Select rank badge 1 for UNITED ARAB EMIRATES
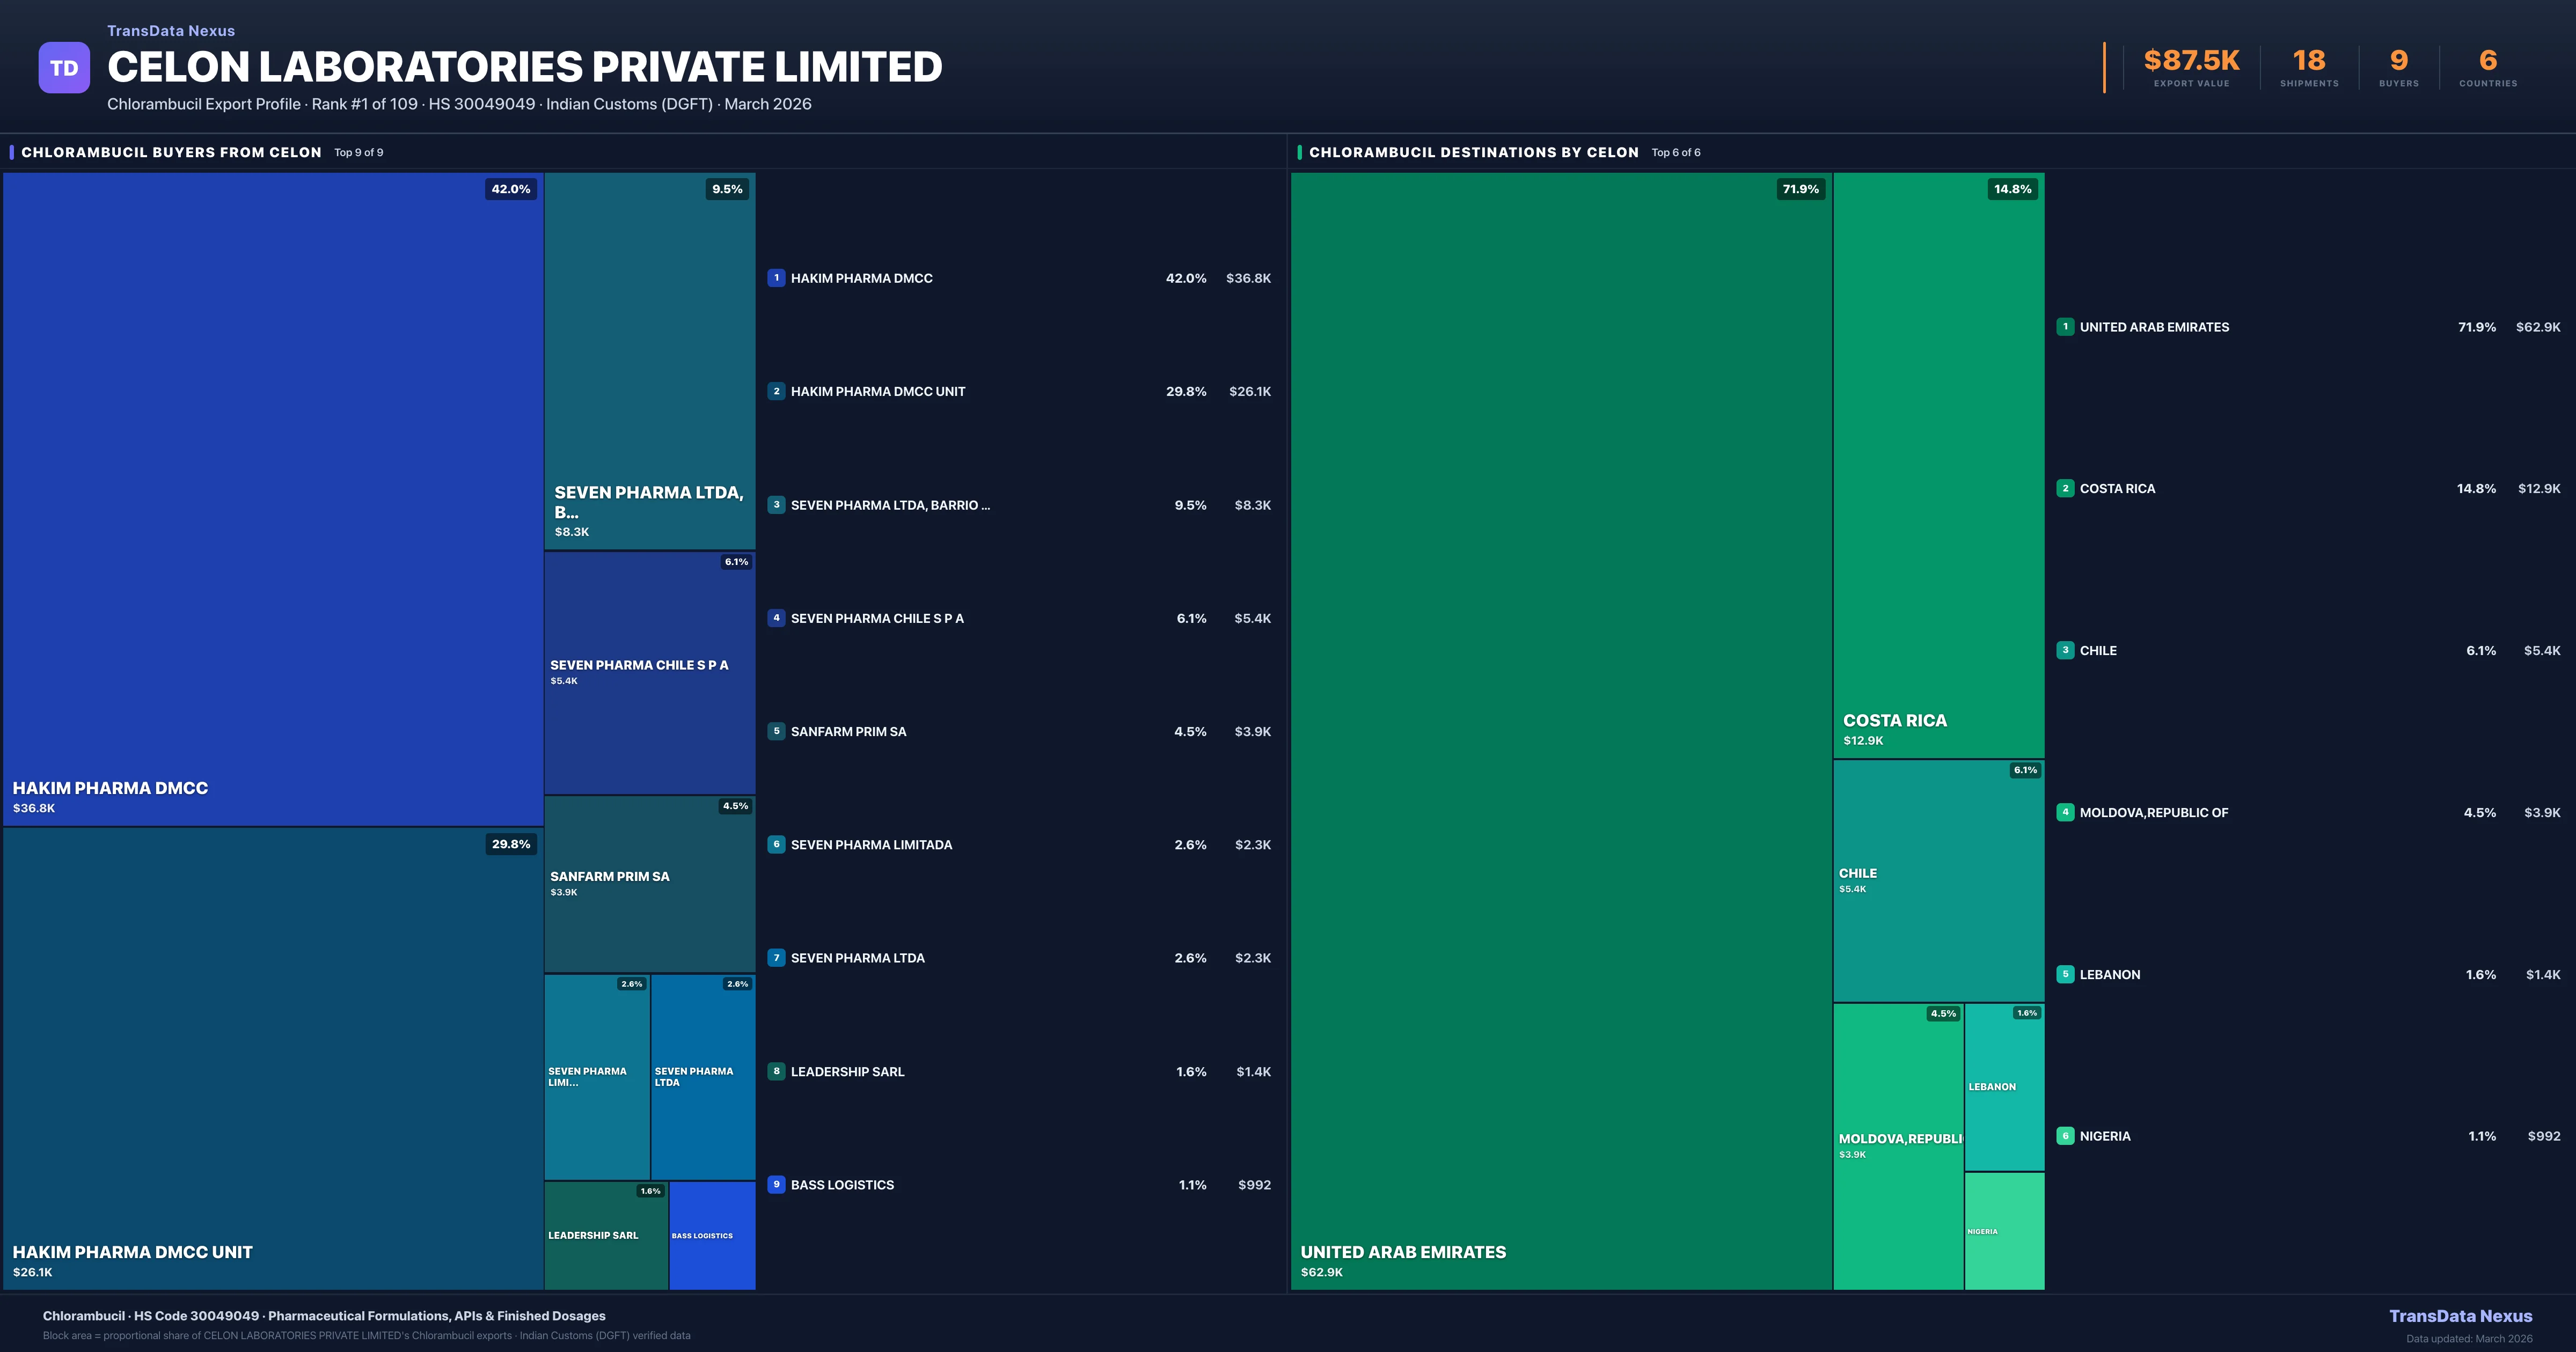 pyautogui.click(x=2066, y=326)
